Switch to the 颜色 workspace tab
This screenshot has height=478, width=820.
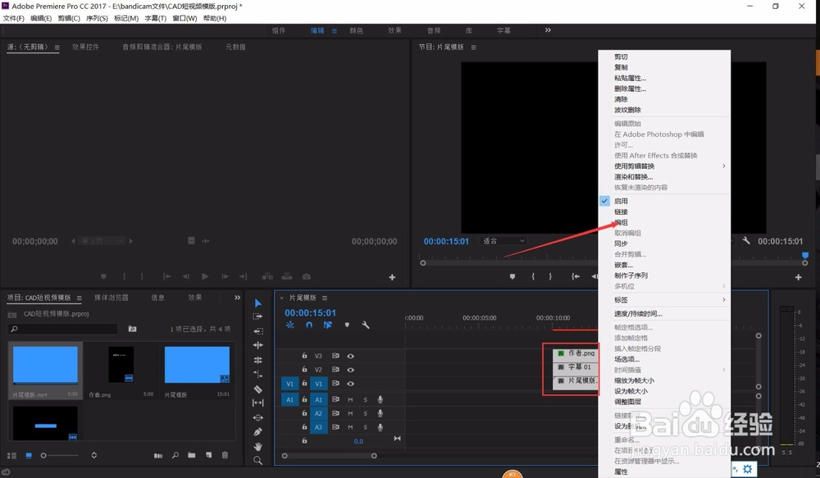(x=356, y=30)
